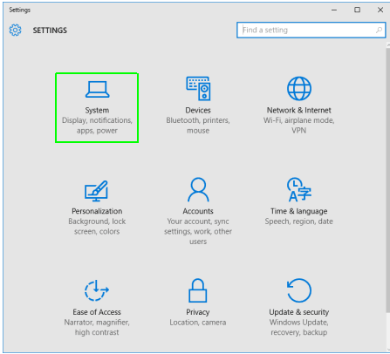Minimize the Settings window
Screen dimensions: 390x354
click(x=334, y=10)
